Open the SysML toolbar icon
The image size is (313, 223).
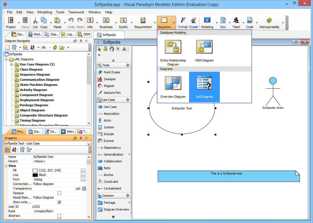[123, 20]
